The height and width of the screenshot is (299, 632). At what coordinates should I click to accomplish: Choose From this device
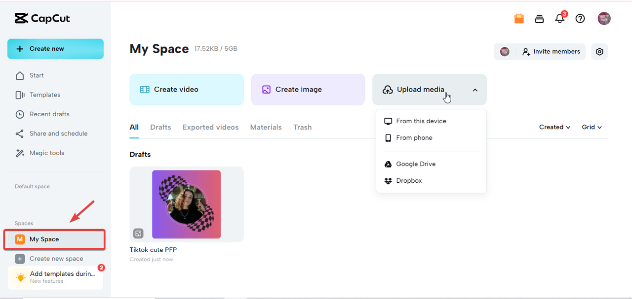pyautogui.click(x=431, y=121)
